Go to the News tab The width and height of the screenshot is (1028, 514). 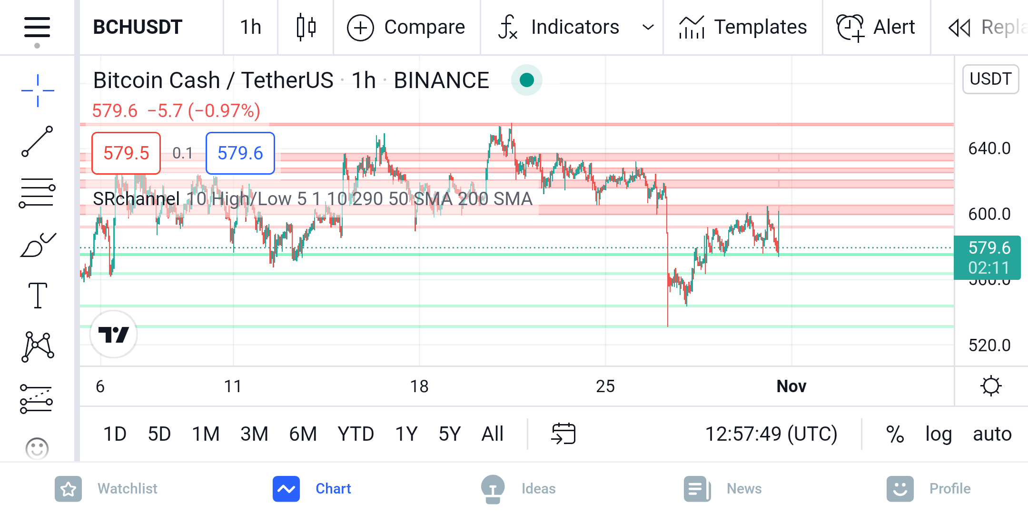(x=722, y=489)
